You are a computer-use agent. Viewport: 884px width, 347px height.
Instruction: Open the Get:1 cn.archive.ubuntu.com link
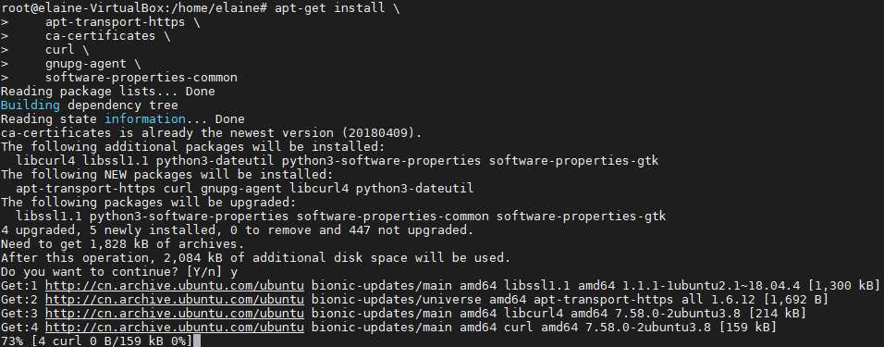pos(175,286)
